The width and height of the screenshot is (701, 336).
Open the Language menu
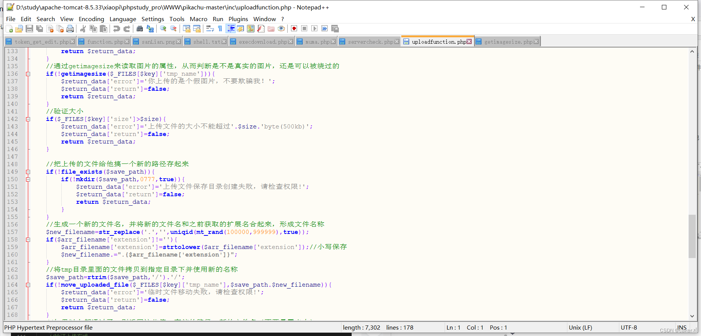point(123,19)
